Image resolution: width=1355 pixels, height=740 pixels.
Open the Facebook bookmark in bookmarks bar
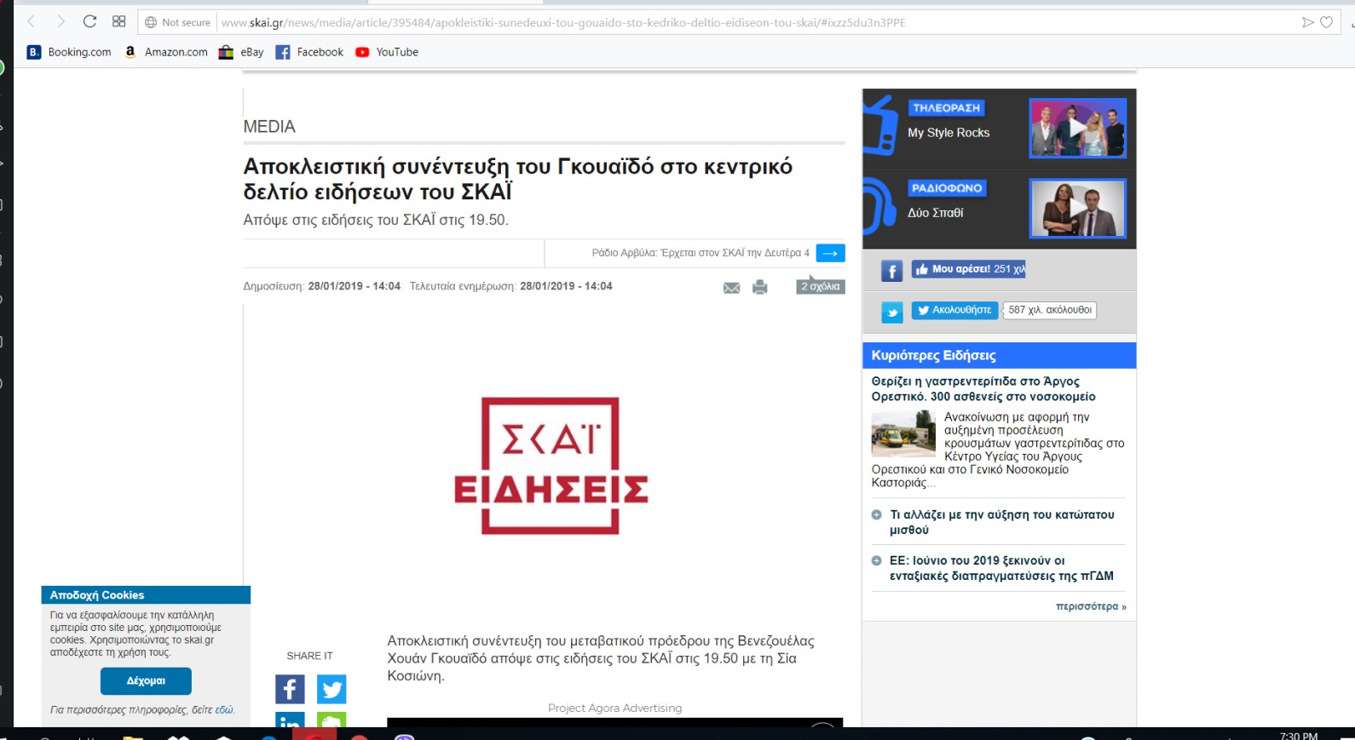pos(310,52)
